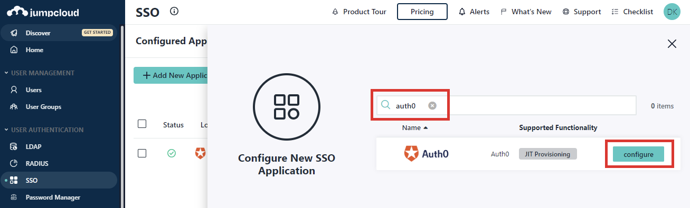Clear the auth0 search text
This screenshot has height=208, width=690.
432,106
